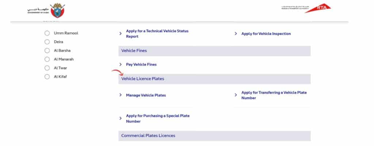The height and width of the screenshot is (146, 374).
Task: Select the Al Kifaf radio button
Action: pos(47,77)
